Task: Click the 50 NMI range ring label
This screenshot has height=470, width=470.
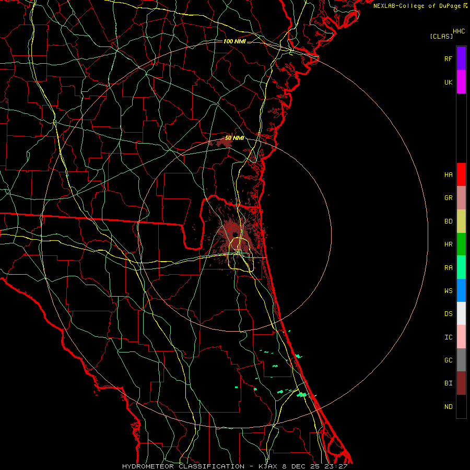Action: tap(234, 138)
